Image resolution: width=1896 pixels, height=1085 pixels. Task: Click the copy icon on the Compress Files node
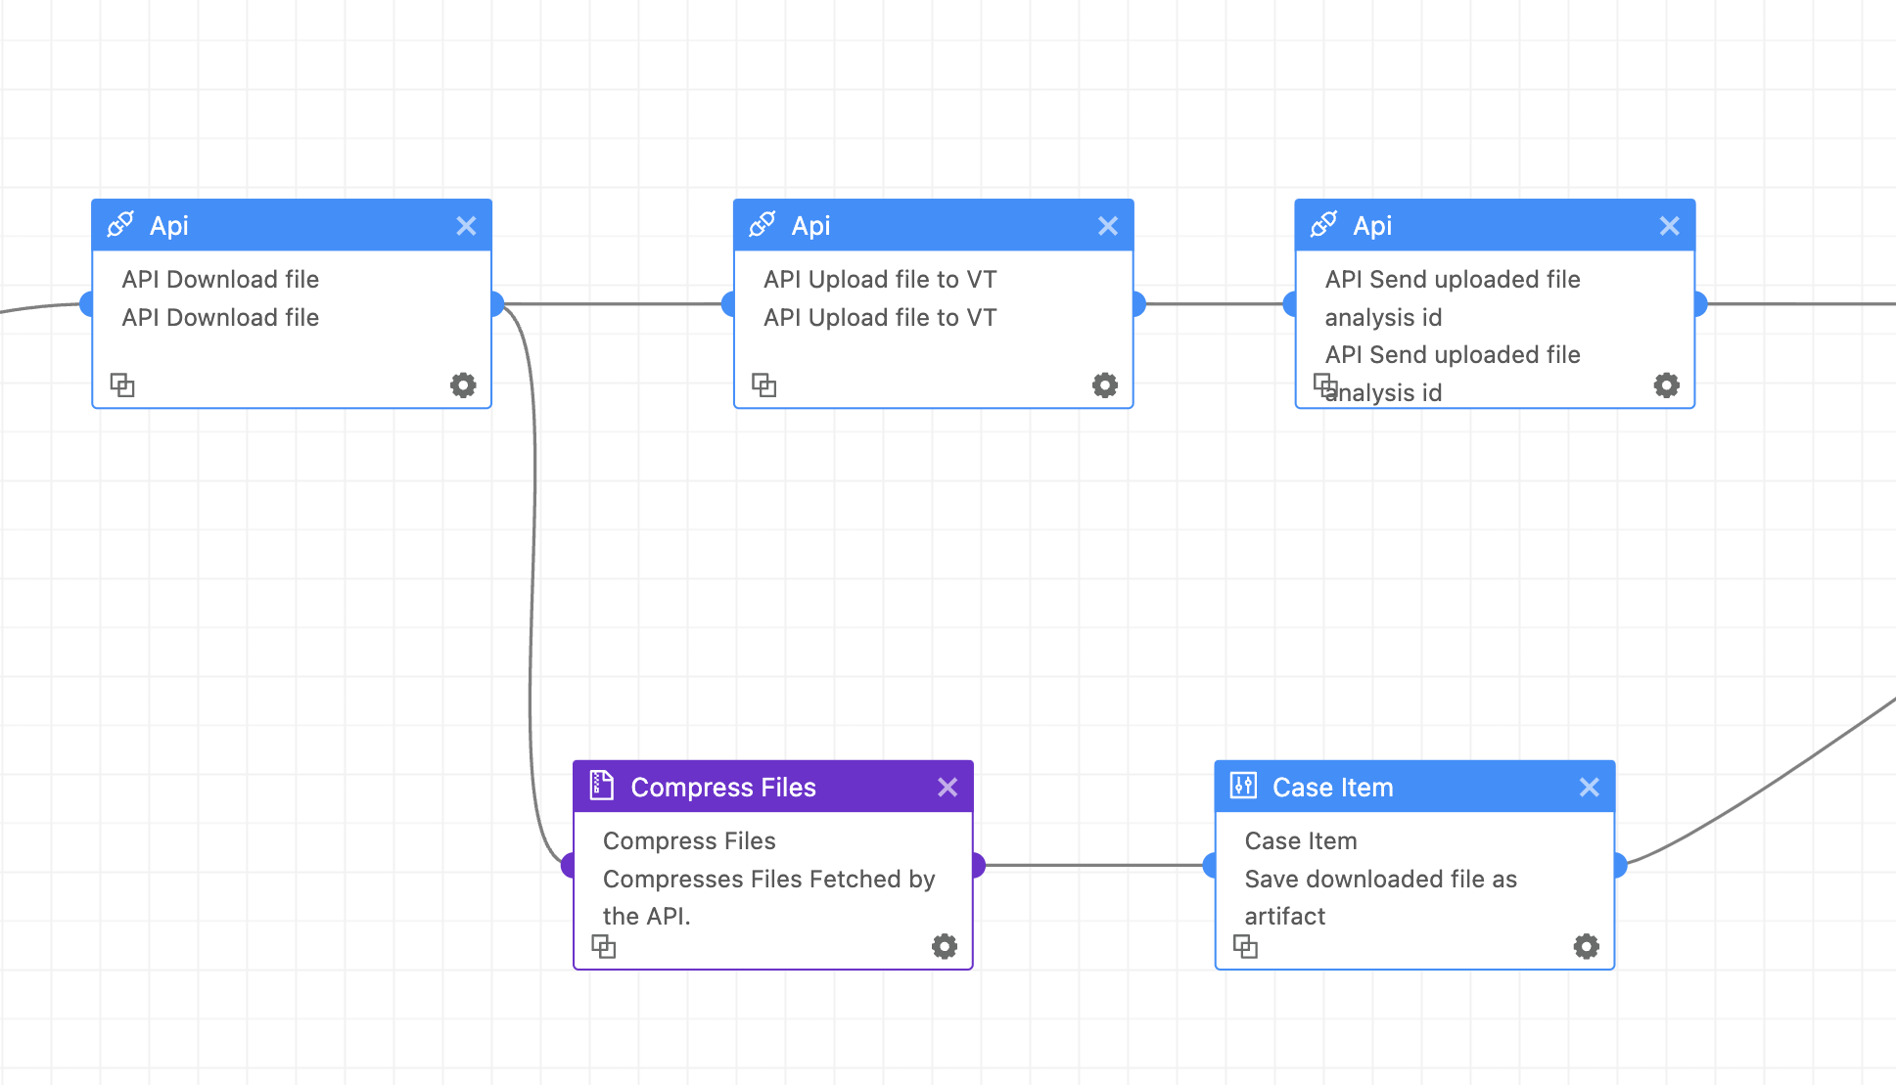603,946
